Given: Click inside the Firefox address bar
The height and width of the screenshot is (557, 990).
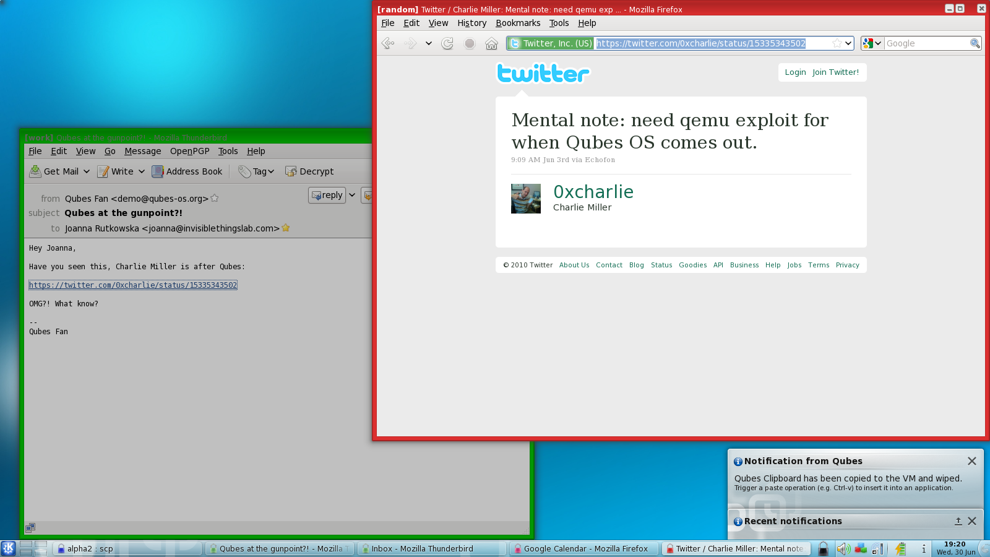Looking at the screenshot, I should point(699,43).
